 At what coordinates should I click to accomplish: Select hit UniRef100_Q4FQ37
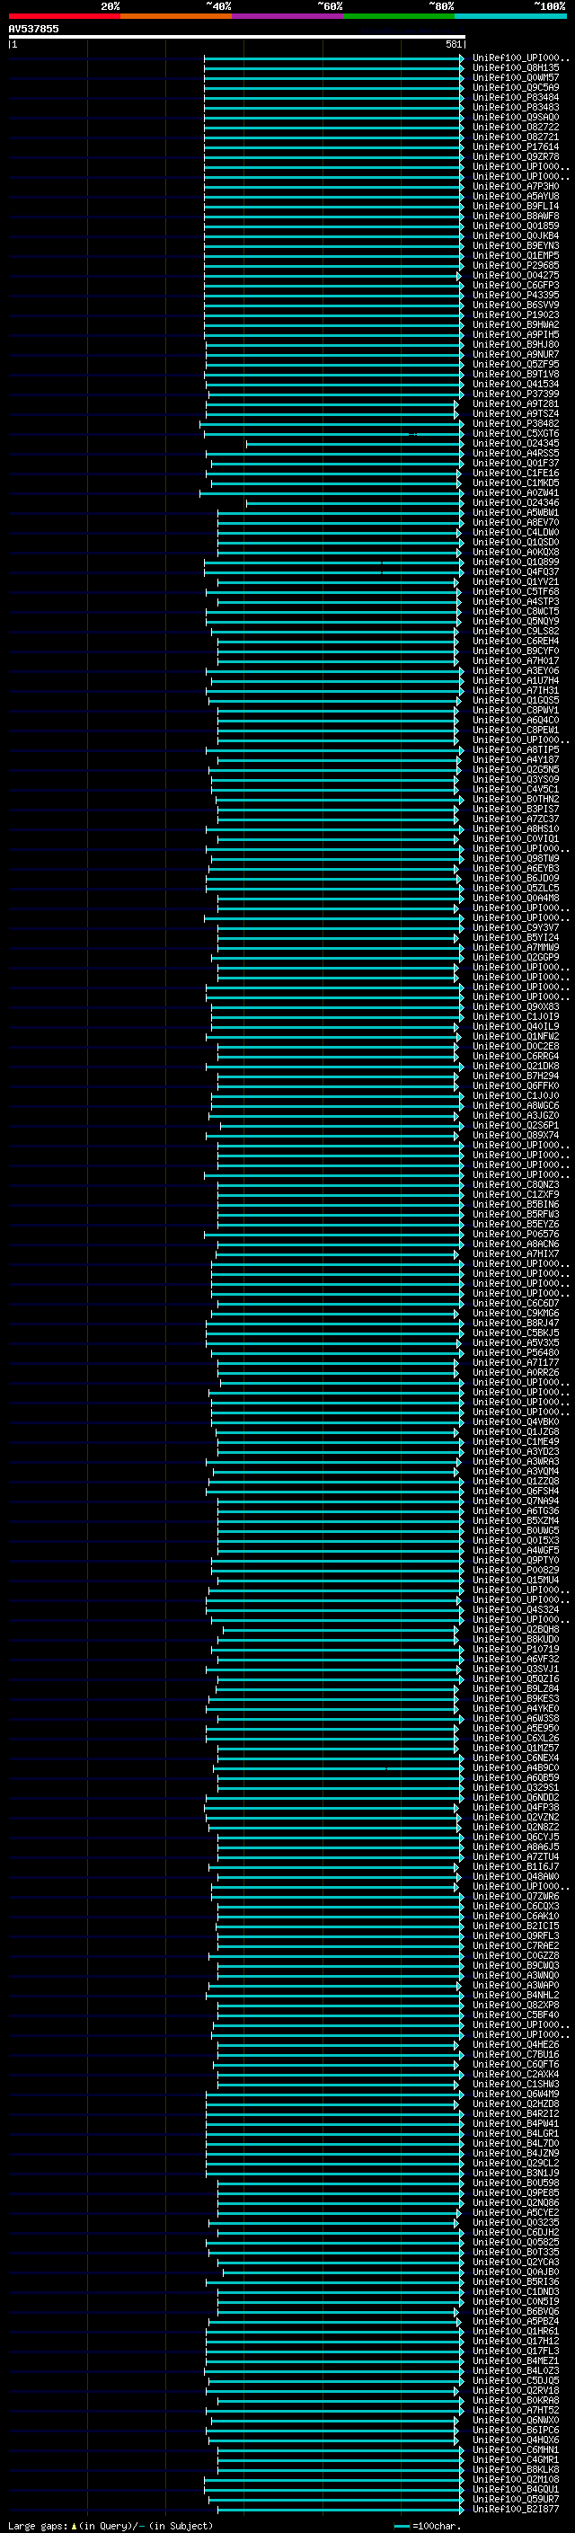(x=515, y=572)
